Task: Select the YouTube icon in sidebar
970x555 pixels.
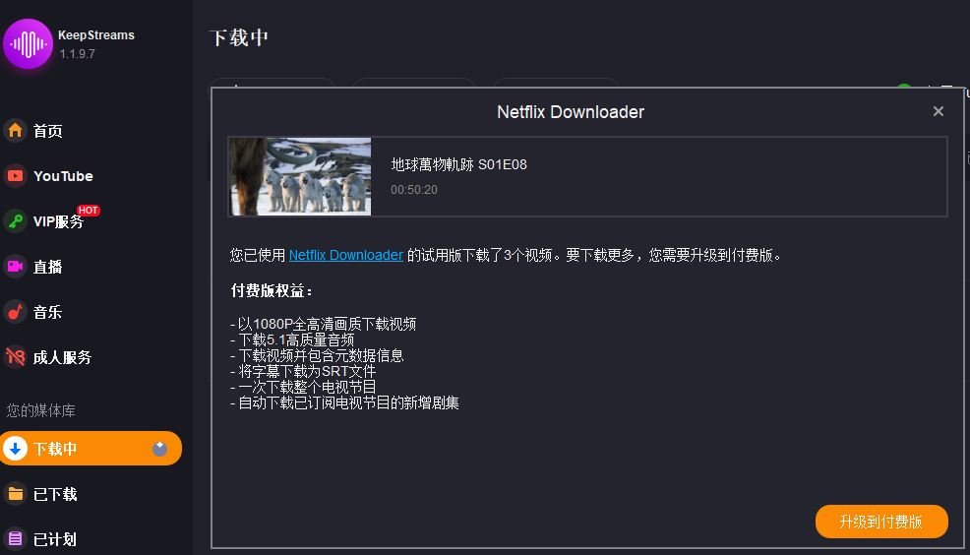Action: pyautogui.click(x=16, y=176)
